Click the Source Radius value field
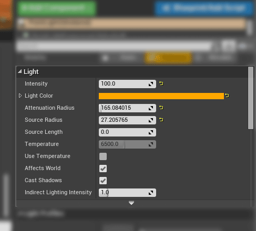This screenshot has height=231, width=256. [x=127, y=120]
